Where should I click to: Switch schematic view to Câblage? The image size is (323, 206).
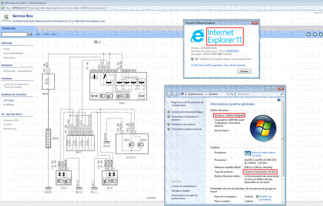point(10,105)
